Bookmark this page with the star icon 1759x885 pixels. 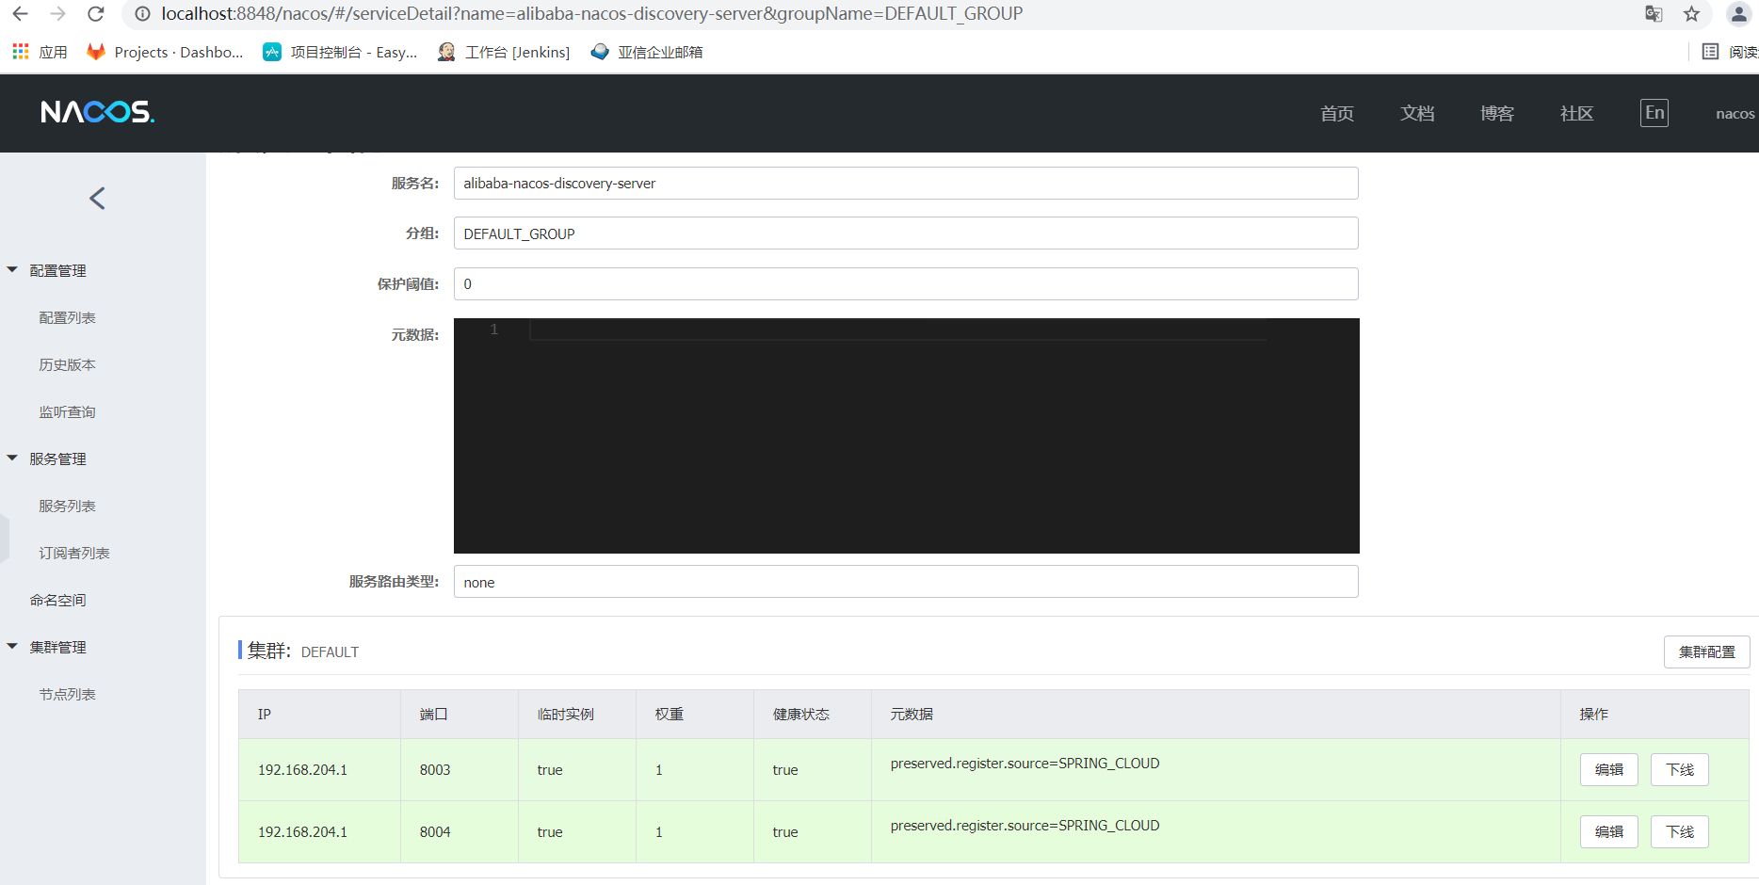coord(1692,14)
